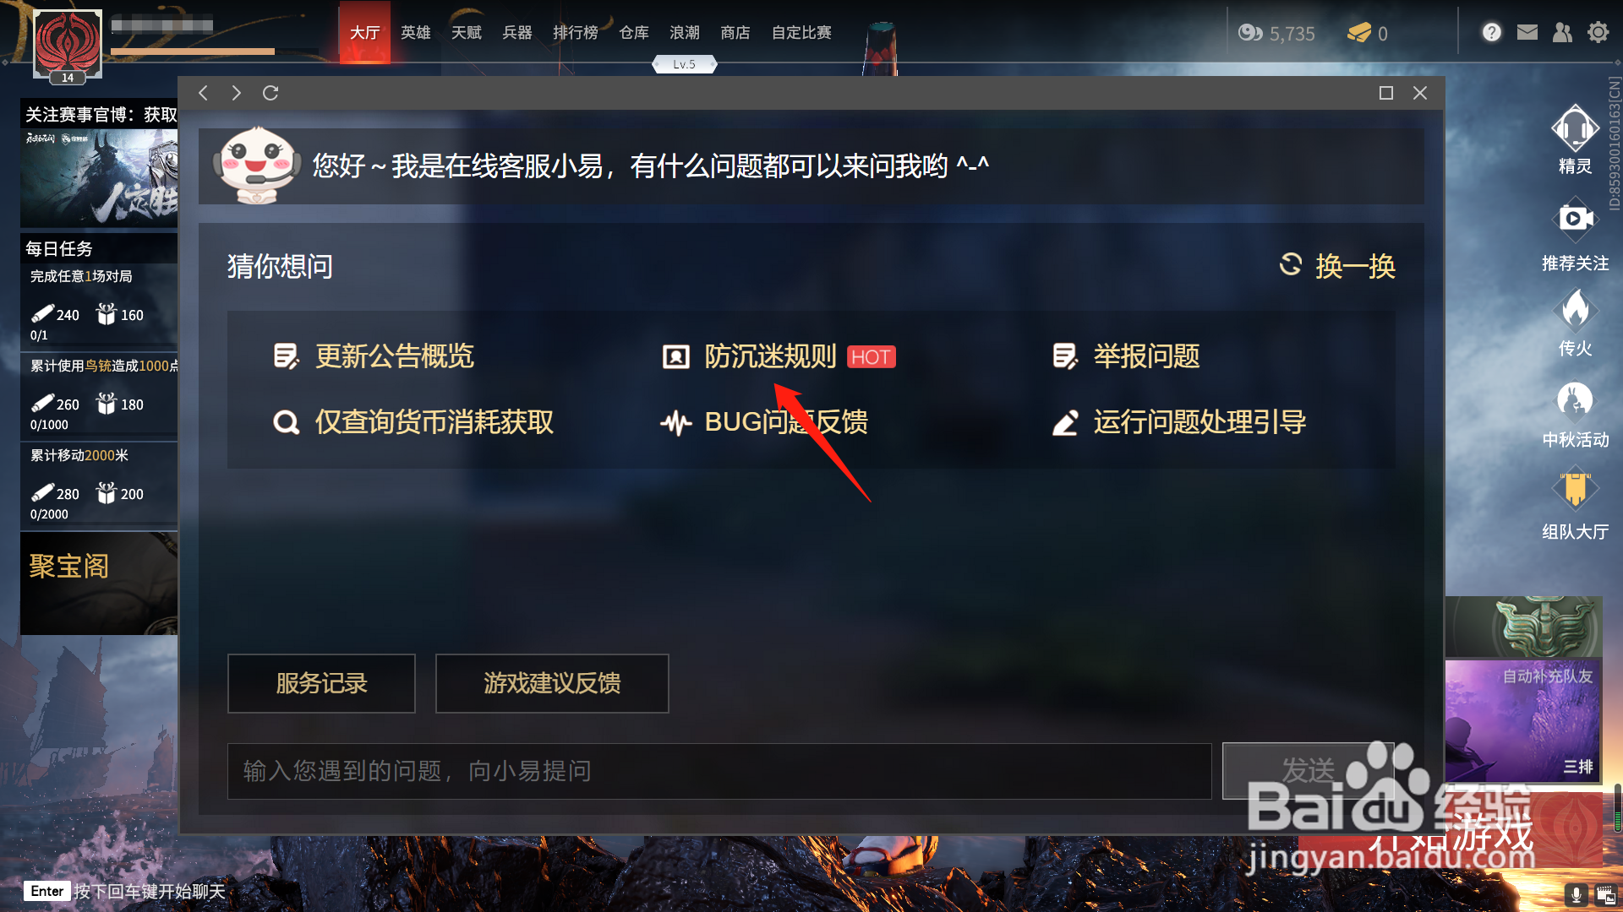
Task: Click the 游戏建议反馈 button
Action: coord(552,683)
